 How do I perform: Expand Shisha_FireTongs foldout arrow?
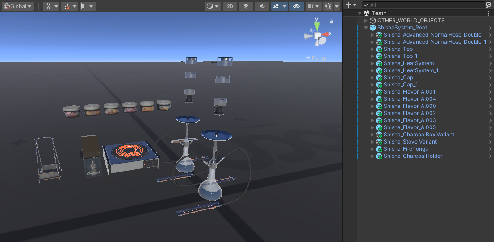(373, 149)
